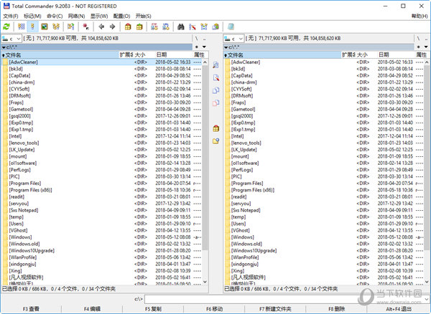
Task: Click the New folder icon in middle bar
Action: point(215,141)
